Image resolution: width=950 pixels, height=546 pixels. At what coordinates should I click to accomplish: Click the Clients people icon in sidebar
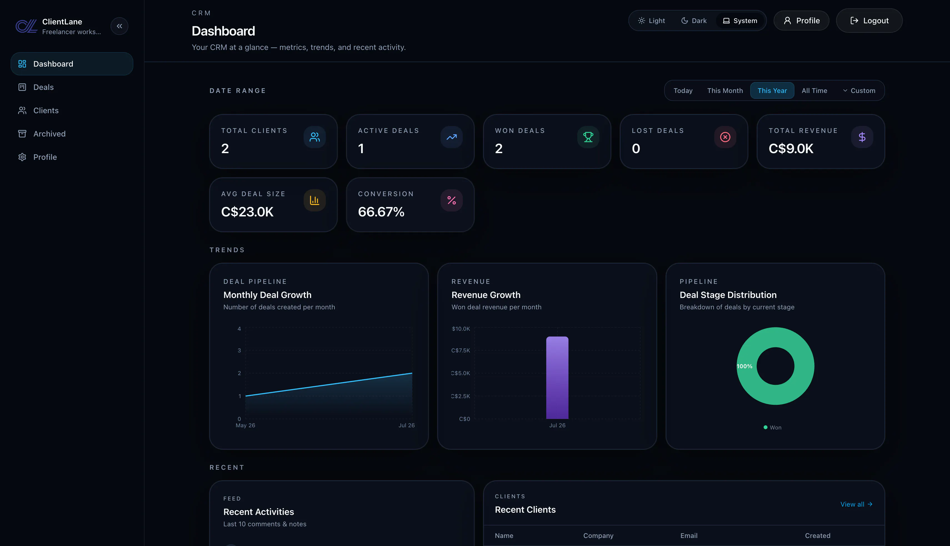pos(22,110)
